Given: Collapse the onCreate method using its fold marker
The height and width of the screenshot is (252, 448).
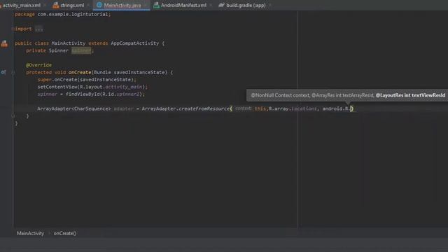Looking at the screenshot, I should 13,73.
